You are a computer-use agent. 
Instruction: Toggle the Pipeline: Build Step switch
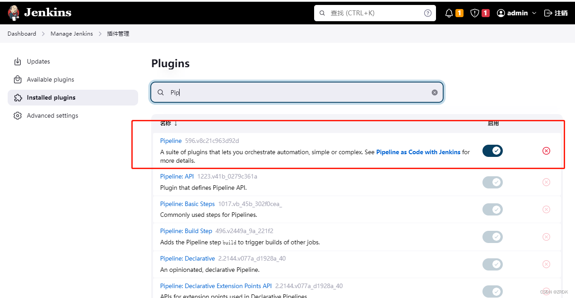(492, 237)
